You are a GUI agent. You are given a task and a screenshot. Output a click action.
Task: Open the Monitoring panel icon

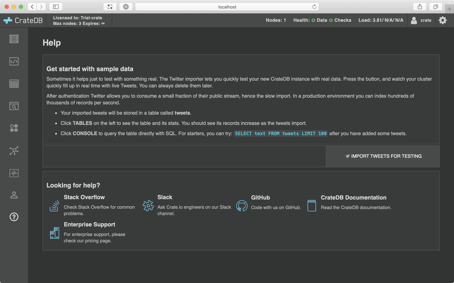[14, 173]
